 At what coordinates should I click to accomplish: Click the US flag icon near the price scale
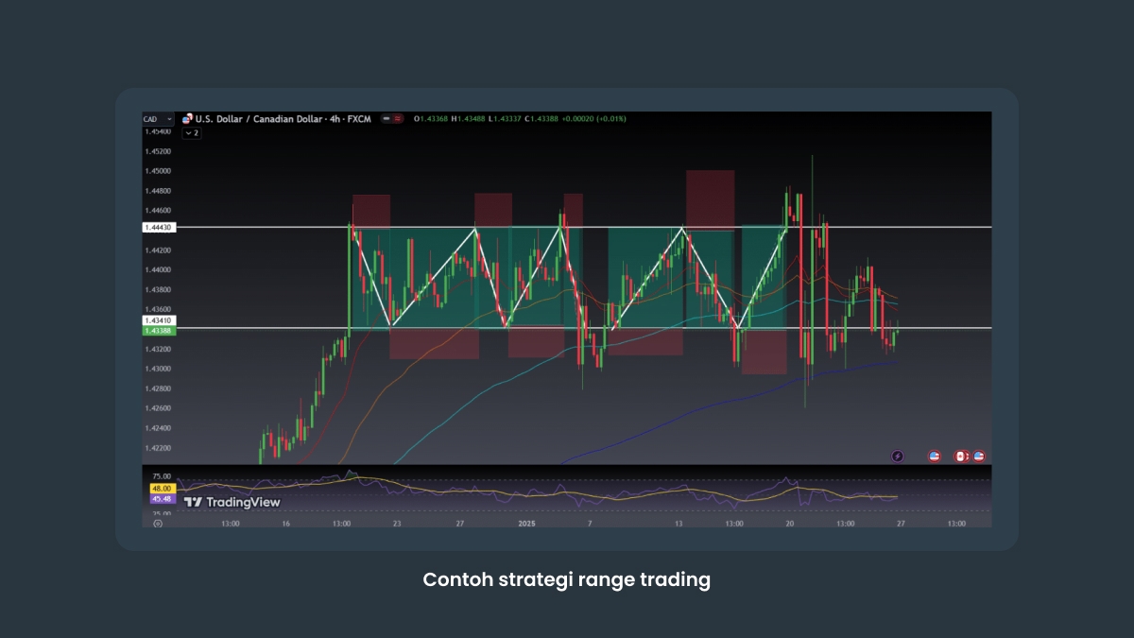934,456
